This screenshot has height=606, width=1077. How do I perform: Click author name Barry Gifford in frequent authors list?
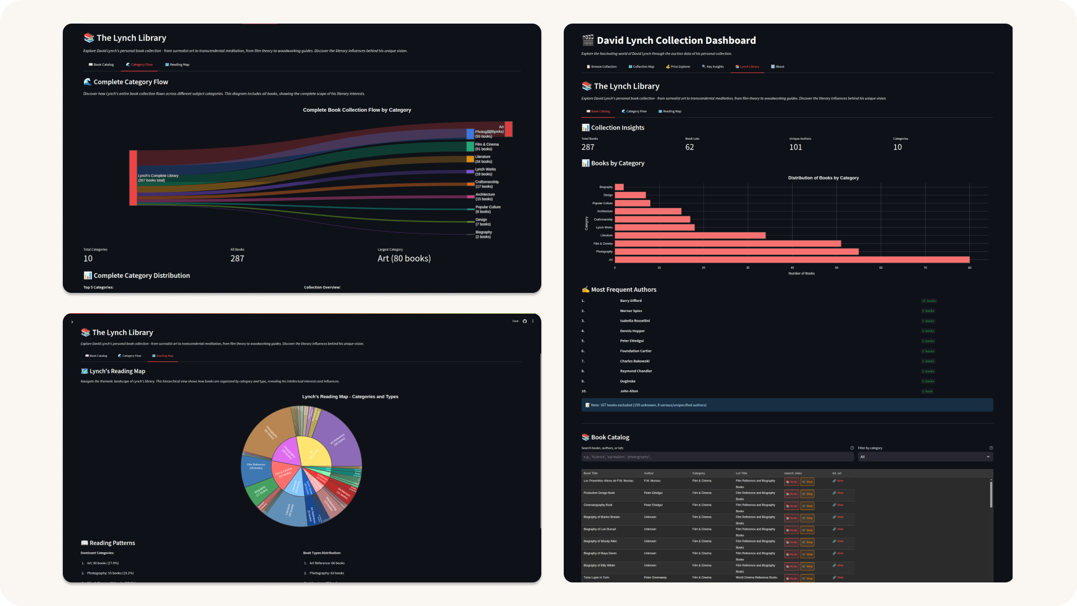(630, 301)
